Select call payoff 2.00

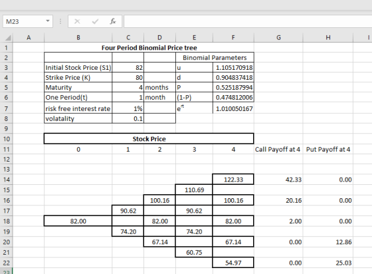[x=278, y=221]
